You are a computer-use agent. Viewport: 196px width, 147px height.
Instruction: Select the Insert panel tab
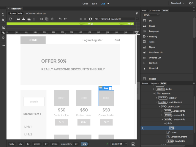coord(165,11)
